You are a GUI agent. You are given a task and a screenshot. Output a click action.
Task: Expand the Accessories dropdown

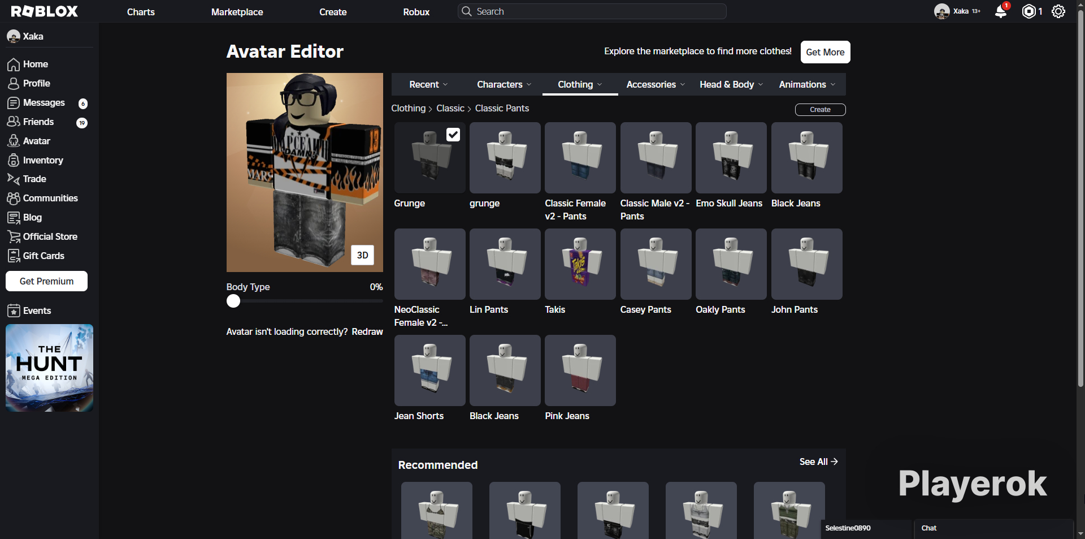click(656, 84)
